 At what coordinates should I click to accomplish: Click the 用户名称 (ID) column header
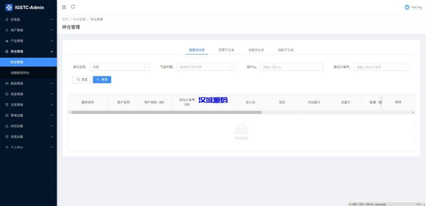pyautogui.click(x=154, y=102)
